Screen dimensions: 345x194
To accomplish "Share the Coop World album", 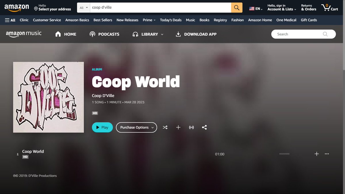I will [204, 127].
